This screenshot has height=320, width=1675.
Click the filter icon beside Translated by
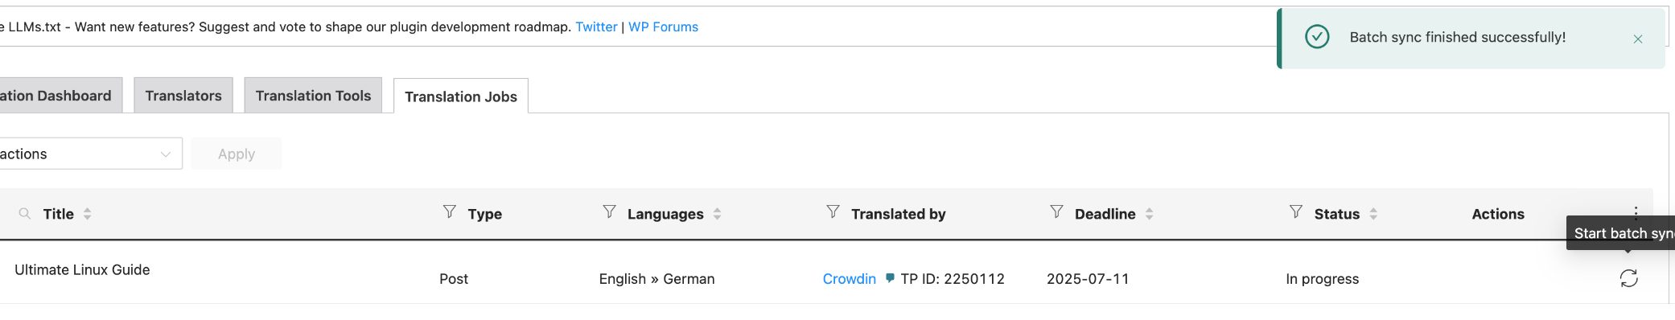coord(833,211)
